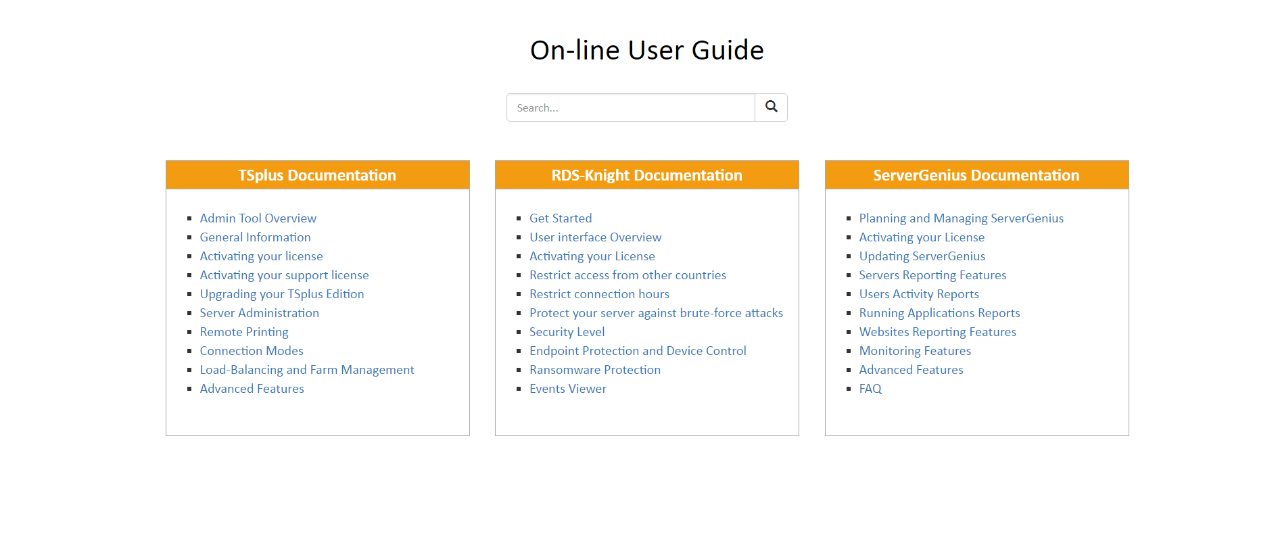Open Protect your server against brute-force attacks
This screenshot has width=1278, height=547.
657,313
